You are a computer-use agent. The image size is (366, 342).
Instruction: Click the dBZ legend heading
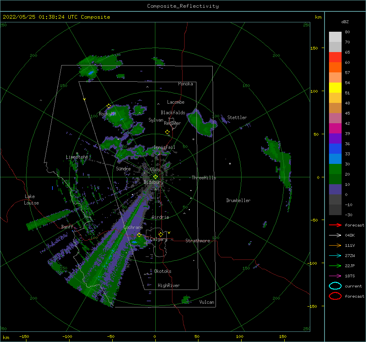pyautogui.click(x=345, y=22)
